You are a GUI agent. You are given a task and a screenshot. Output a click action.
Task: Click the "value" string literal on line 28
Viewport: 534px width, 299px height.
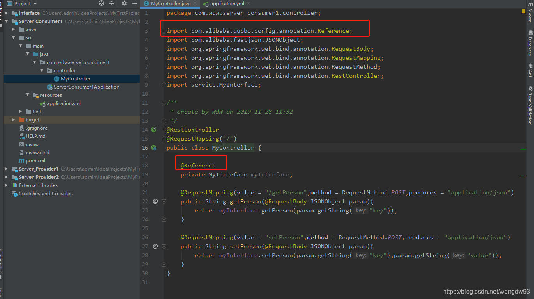pos(480,255)
